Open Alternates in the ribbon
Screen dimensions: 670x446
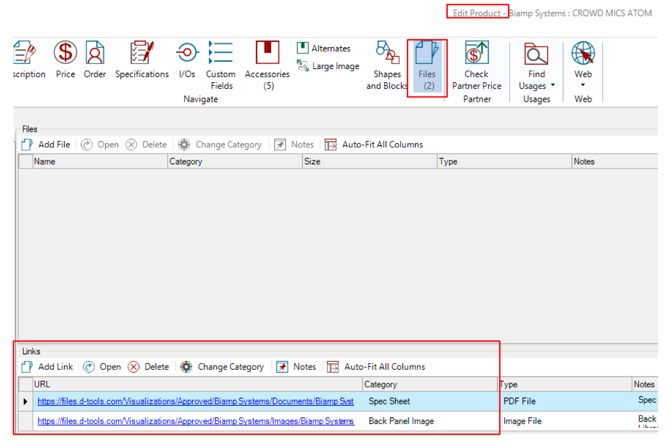(x=324, y=48)
